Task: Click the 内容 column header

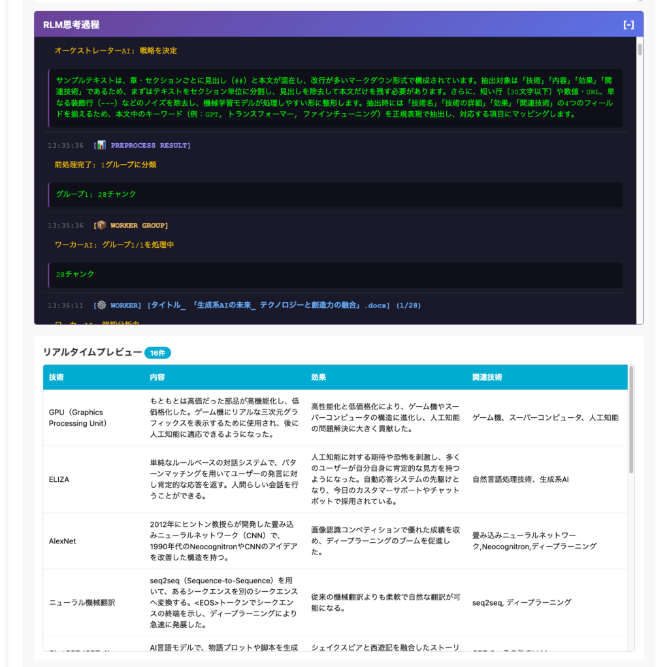Action: coord(157,377)
